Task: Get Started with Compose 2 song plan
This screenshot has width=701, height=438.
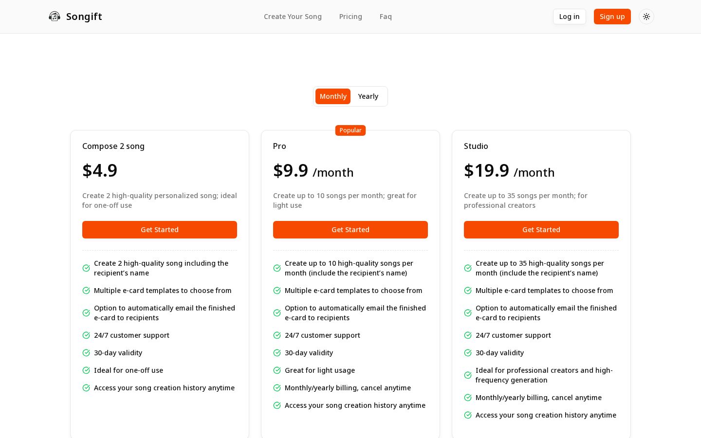Action: [160, 230]
